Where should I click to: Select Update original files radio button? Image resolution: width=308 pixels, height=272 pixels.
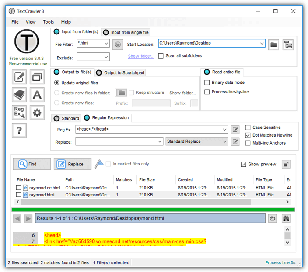pyautogui.click(x=56, y=83)
